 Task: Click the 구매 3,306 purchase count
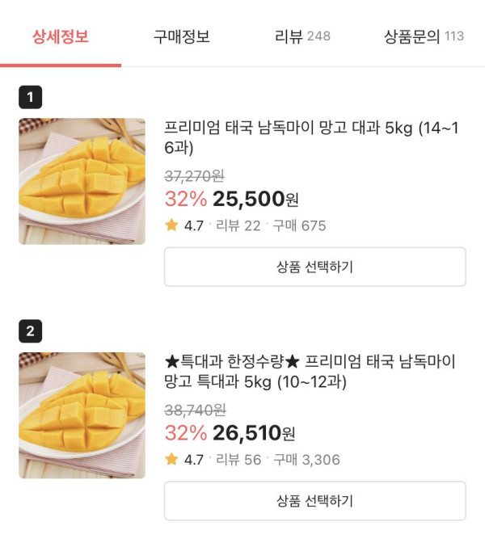coord(306,460)
